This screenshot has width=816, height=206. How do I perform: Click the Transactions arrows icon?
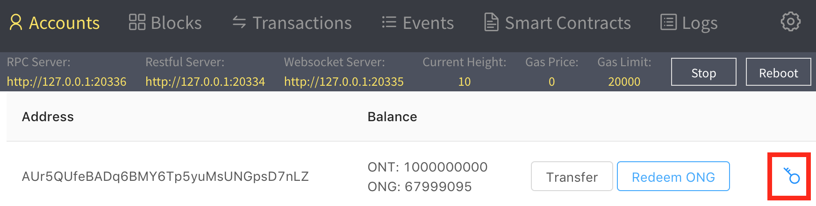(239, 22)
